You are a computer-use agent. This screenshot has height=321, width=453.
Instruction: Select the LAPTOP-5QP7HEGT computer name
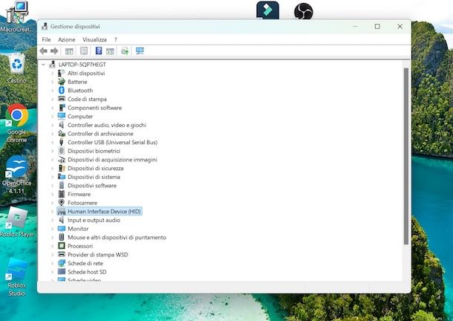click(82, 65)
